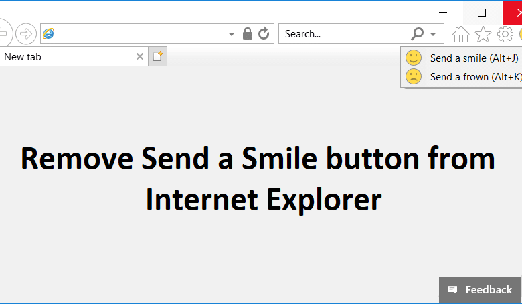Open Favorites with the star icon
The width and height of the screenshot is (522, 304).
coord(483,34)
